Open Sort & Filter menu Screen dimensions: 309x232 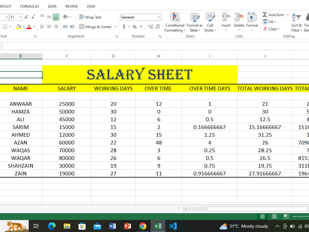(x=296, y=22)
